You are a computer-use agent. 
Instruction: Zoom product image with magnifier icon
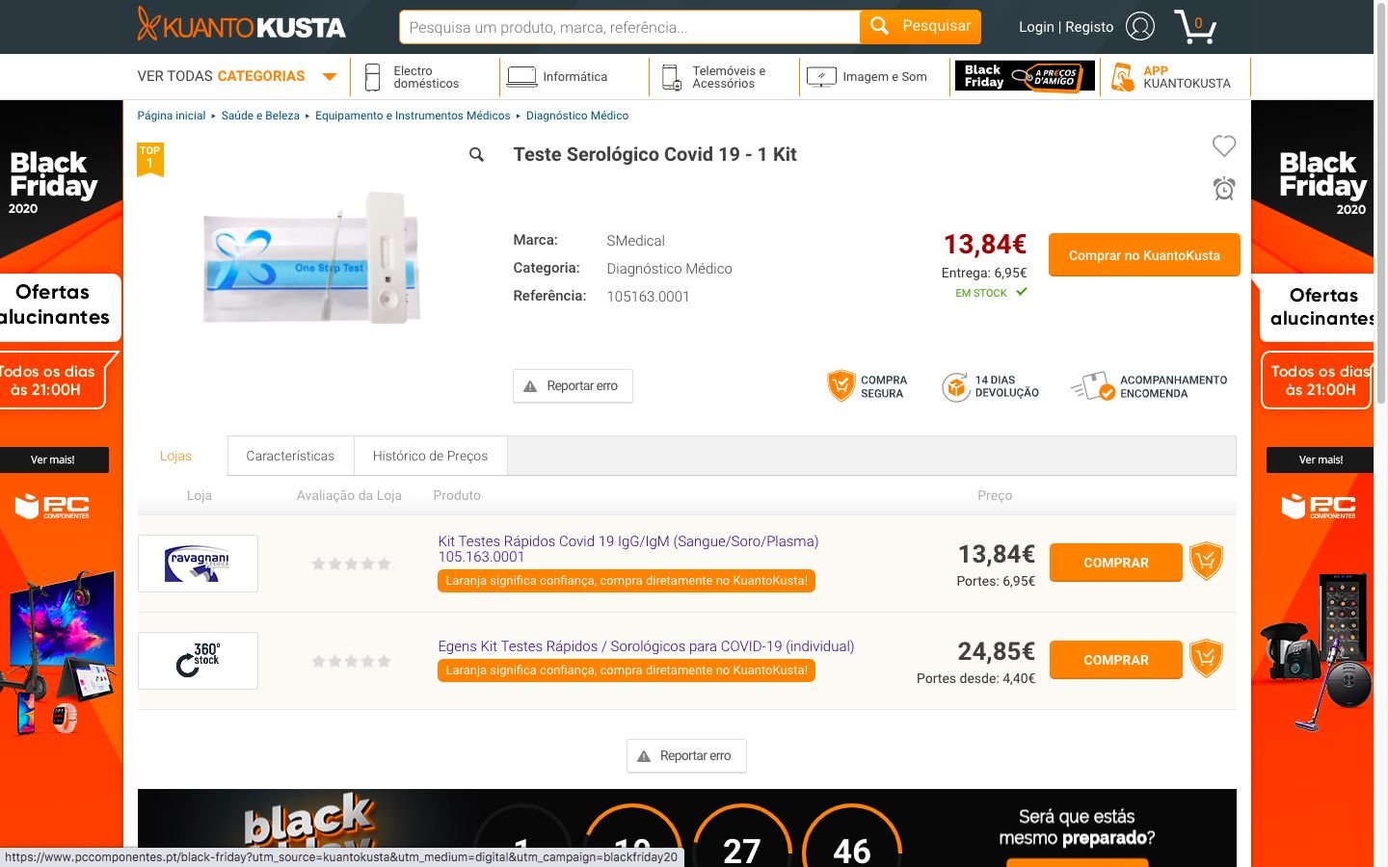476,154
